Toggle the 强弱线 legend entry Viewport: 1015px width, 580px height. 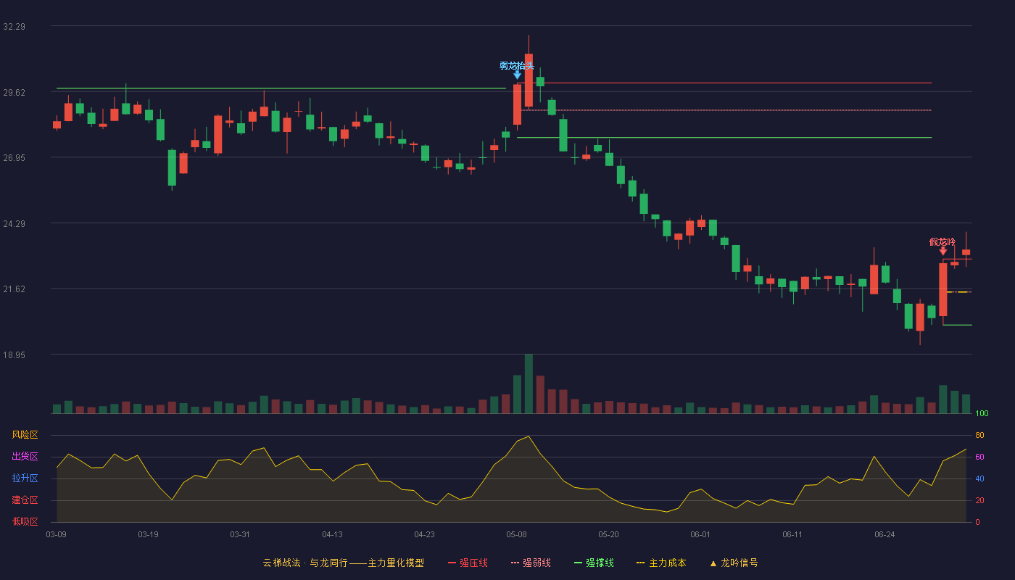click(x=531, y=563)
